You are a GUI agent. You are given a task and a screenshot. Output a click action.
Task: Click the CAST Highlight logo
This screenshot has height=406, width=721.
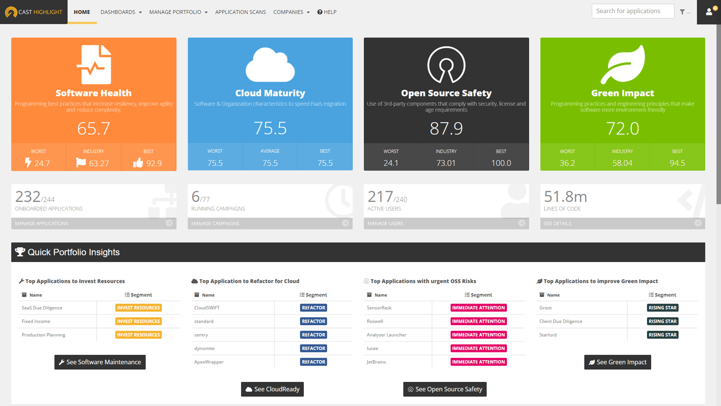[34, 12]
